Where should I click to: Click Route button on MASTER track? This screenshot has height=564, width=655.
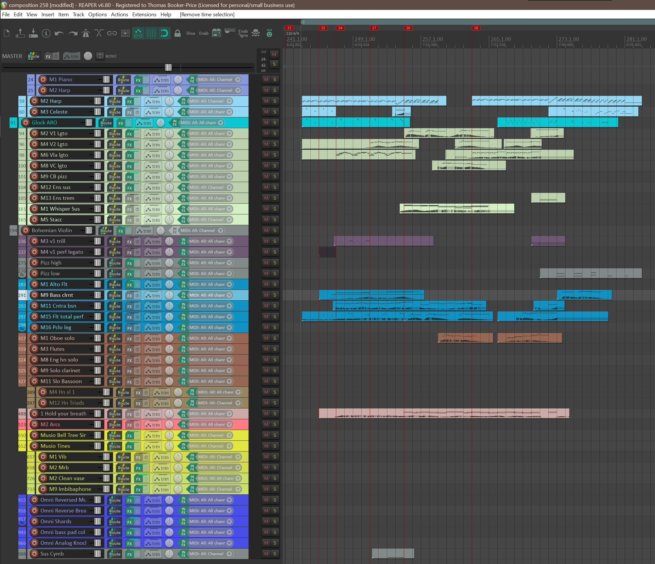(x=33, y=56)
